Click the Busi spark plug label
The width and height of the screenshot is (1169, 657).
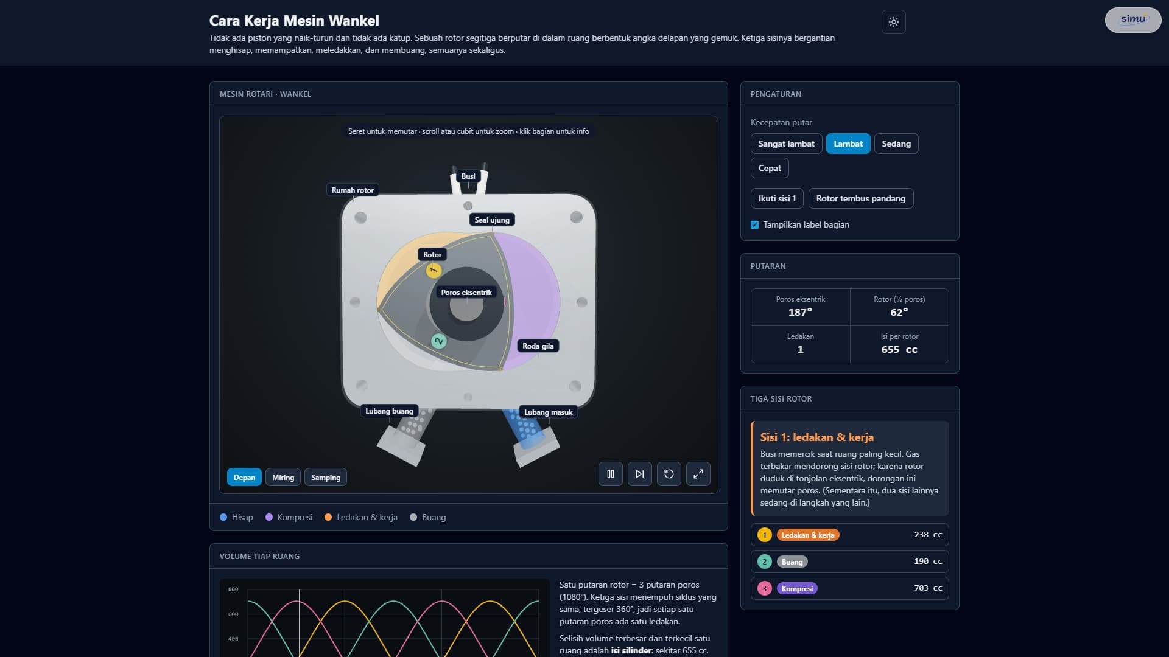pos(468,176)
